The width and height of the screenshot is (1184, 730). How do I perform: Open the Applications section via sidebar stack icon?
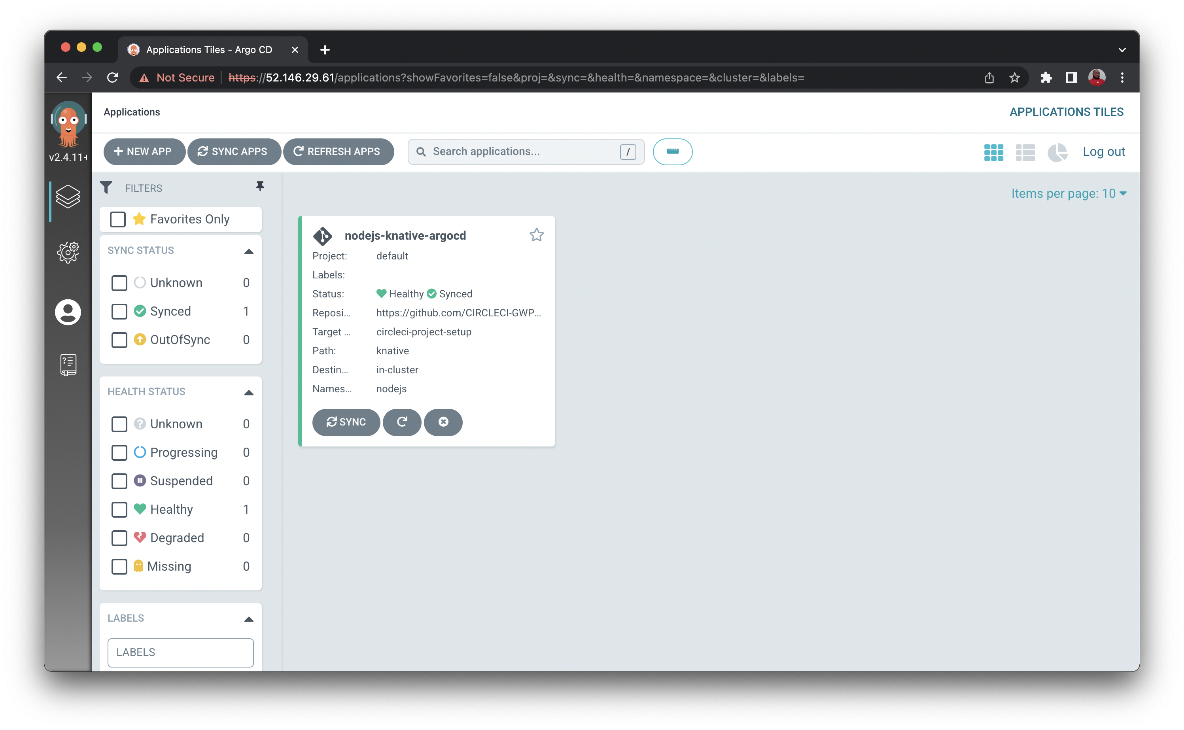coord(68,197)
